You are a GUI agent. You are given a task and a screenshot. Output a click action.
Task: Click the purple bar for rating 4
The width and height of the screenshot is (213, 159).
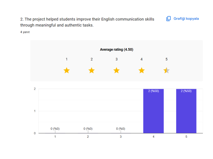click(154, 111)
